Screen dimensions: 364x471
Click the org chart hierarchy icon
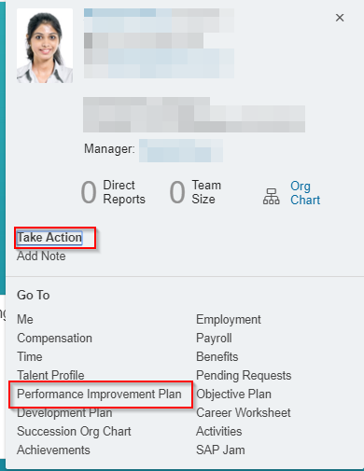[x=272, y=196]
